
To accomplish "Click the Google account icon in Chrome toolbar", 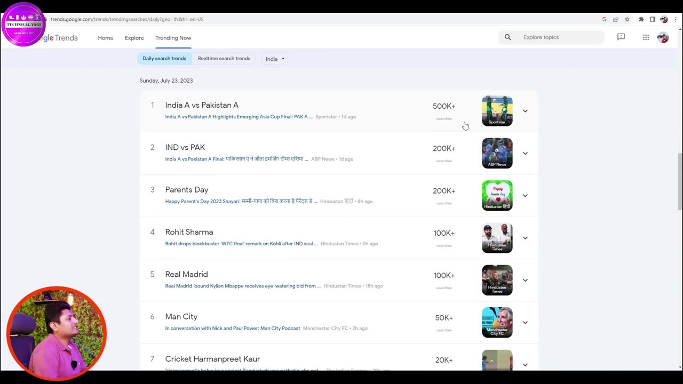I will tap(604, 19).
